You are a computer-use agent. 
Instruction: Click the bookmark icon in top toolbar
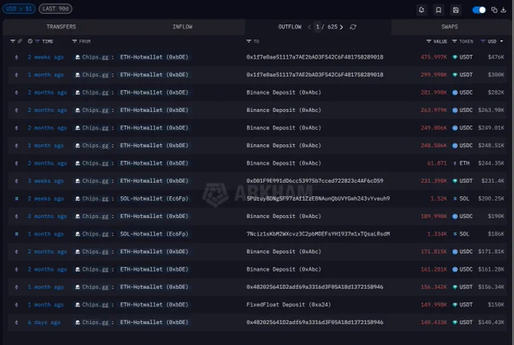(x=438, y=10)
